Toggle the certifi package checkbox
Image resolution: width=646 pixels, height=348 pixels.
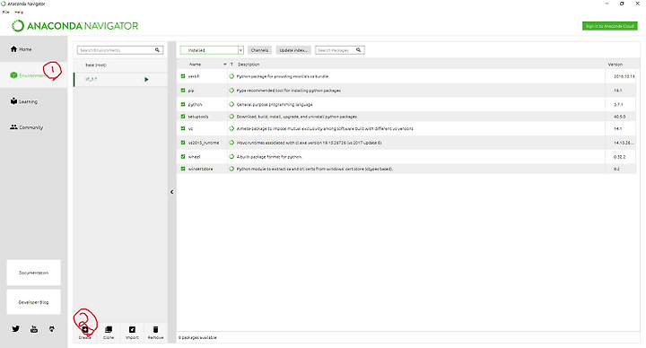[x=183, y=76]
